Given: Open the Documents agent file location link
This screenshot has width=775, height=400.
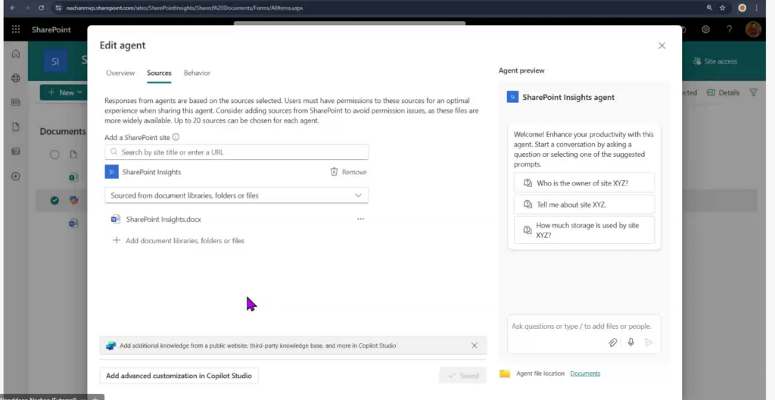Looking at the screenshot, I should [x=585, y=373].
